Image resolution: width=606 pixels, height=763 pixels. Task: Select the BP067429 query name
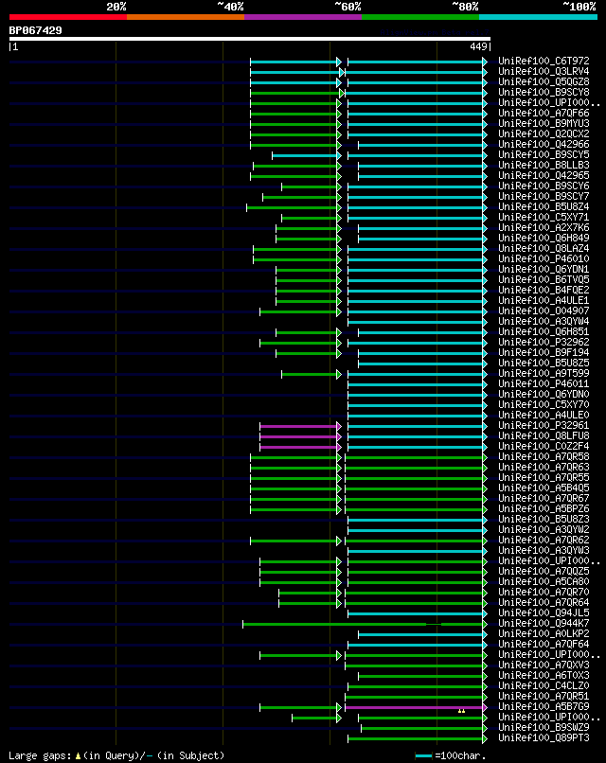[36, 30]
